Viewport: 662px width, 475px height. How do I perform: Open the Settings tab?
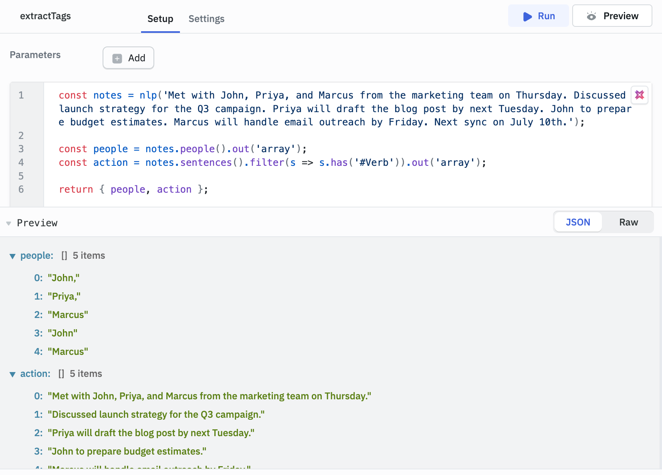tap(206, 19)
